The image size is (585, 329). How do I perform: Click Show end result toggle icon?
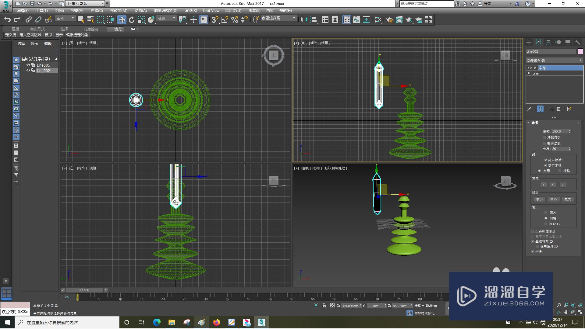coord(540,109)
